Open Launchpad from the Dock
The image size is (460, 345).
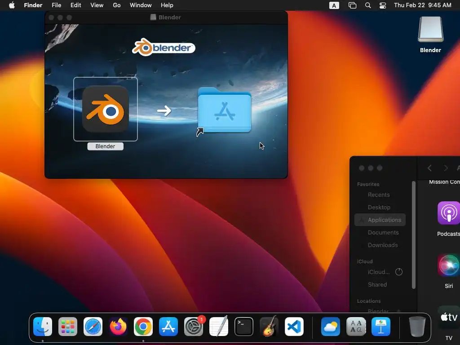tap(68, 327)
